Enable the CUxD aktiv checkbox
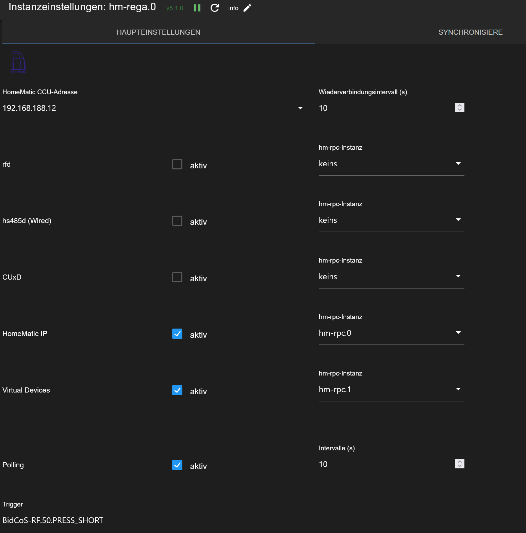The width and height of the screenshot is (526, 533). (x=177, y=277)
